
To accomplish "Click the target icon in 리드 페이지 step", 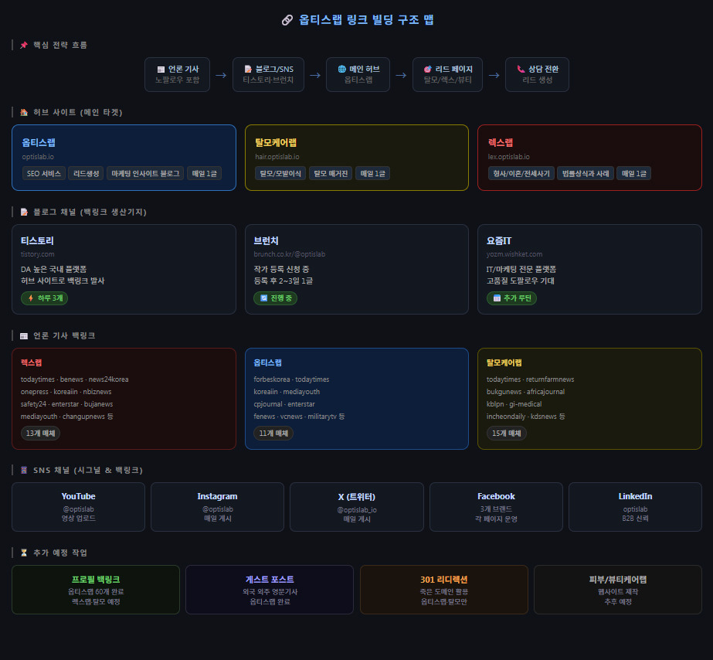I will coord(428,69).
